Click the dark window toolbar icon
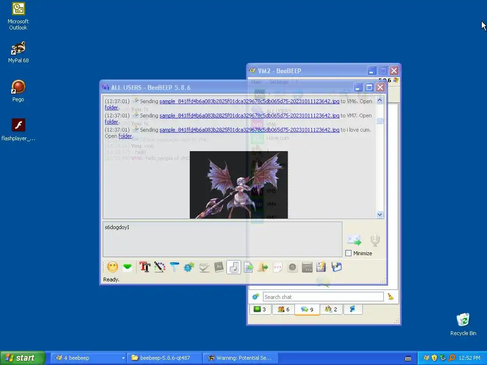 (307, 267)
